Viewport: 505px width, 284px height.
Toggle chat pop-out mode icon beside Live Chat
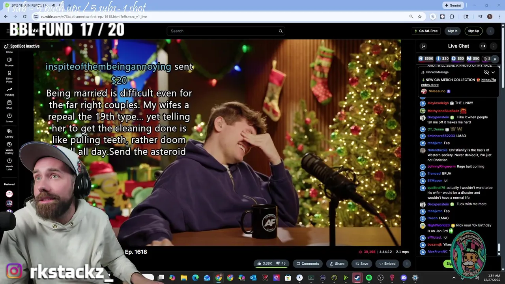coord(483,46)
